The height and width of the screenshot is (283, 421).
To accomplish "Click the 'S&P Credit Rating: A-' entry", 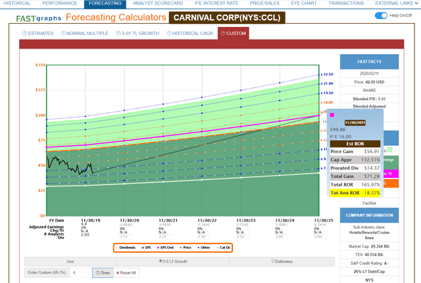I will point(369,263).
